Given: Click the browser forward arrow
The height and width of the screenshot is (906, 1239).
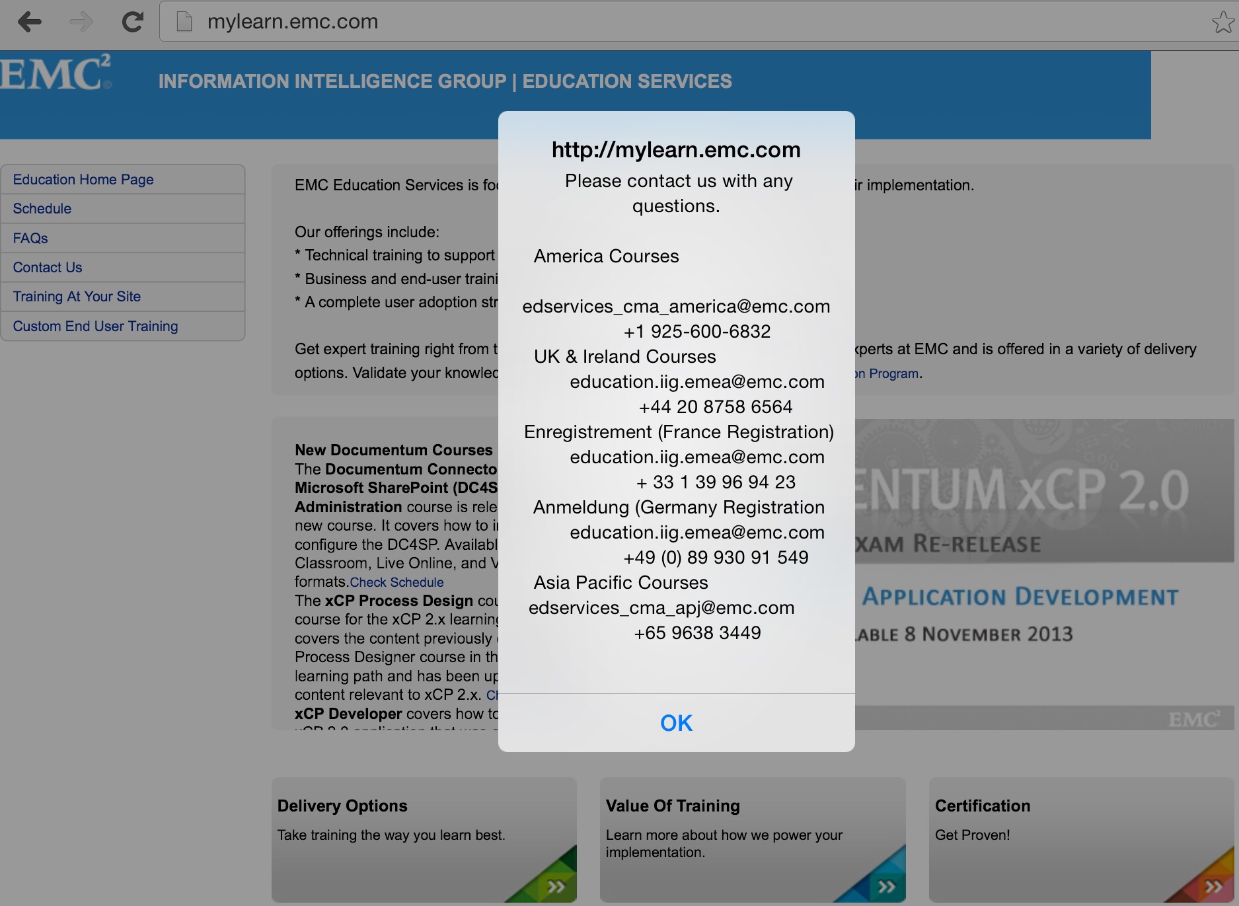Looking at the screenshot, I should 81,22.
